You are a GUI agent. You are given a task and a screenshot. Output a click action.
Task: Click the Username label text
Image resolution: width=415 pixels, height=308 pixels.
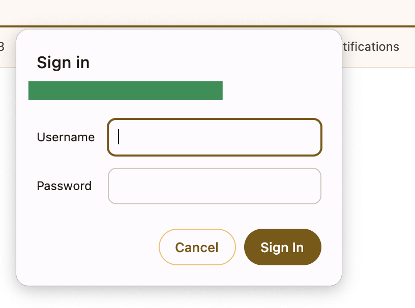(x=66, y=137)
